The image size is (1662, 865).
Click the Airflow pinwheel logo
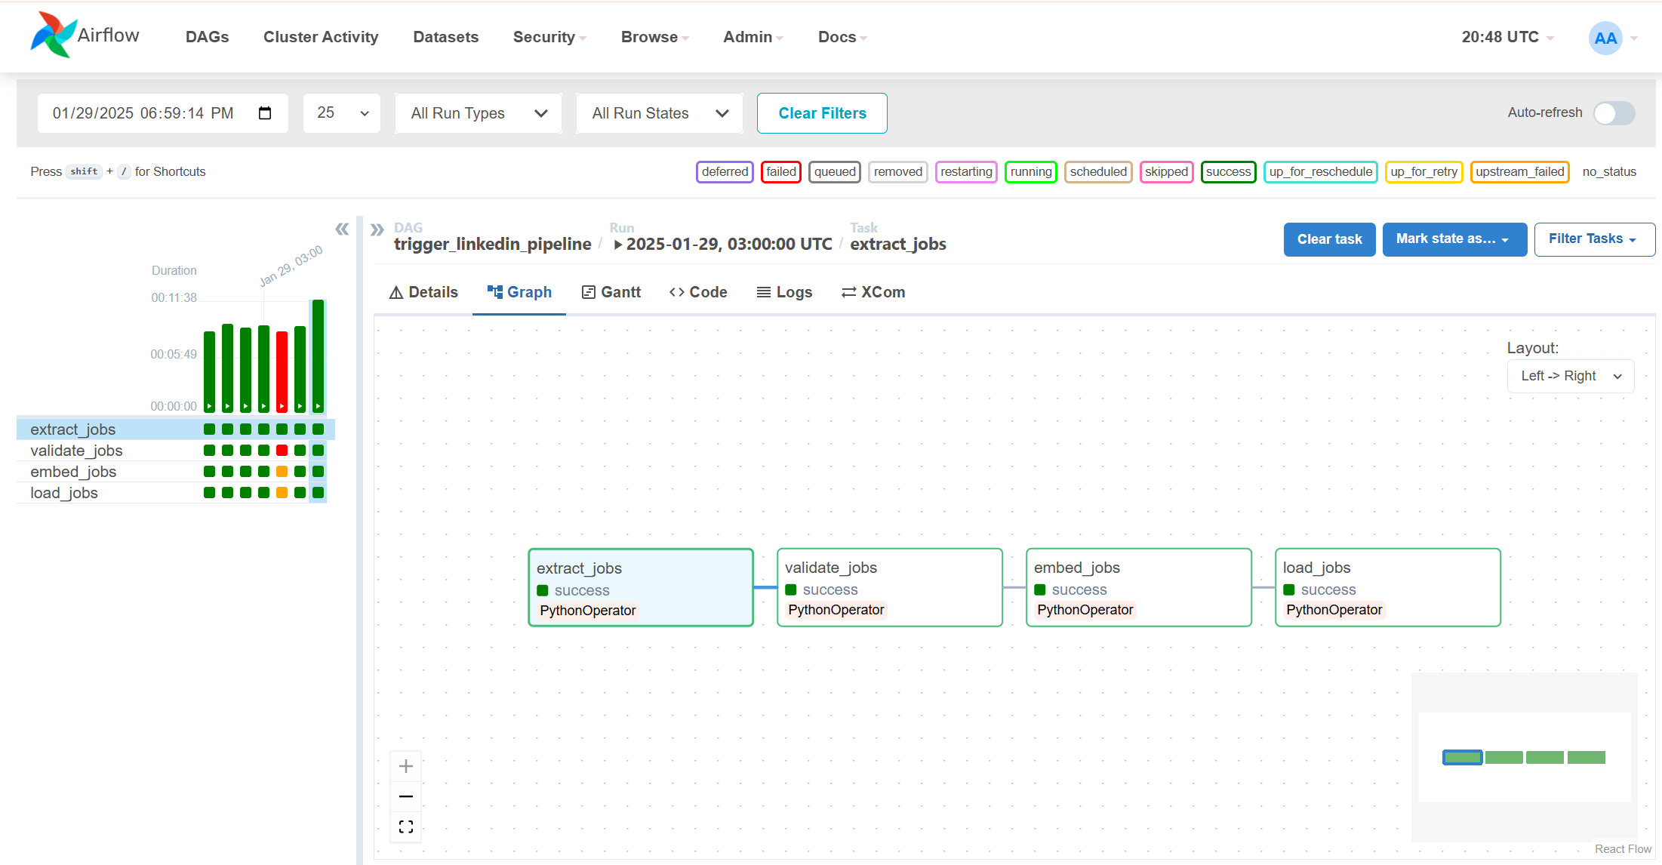53,35
